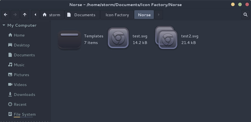
Task: Go to storm home in the path bar
Action: pyautogui.click(x=52, y=15)
